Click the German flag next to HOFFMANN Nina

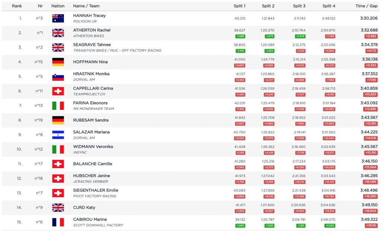click(58, 62)
